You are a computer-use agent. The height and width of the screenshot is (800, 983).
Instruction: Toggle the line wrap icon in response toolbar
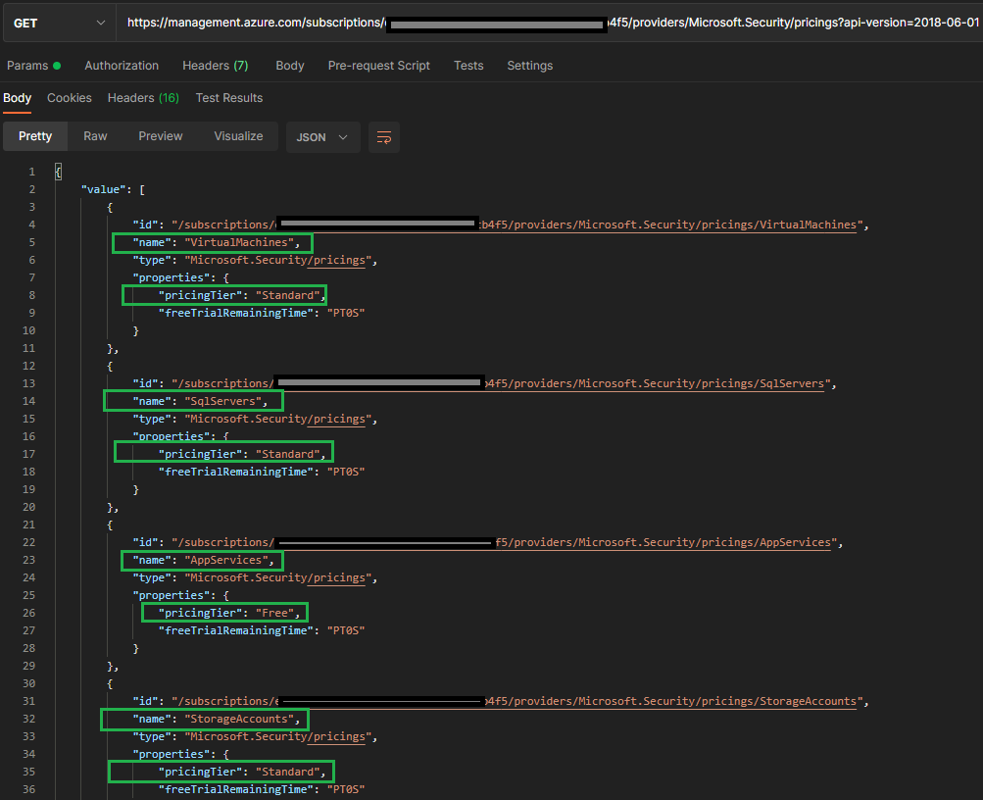coord(384,137)
